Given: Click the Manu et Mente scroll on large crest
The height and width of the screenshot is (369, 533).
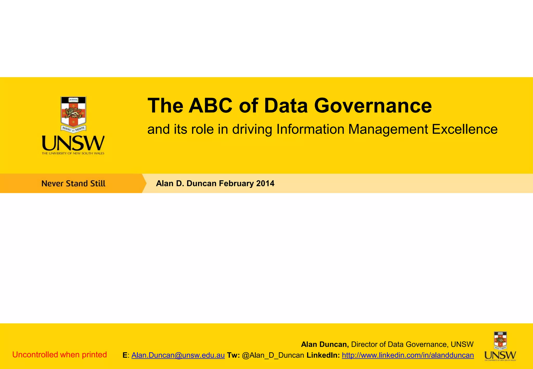Looking at the screenshot, I should (73, 128).
